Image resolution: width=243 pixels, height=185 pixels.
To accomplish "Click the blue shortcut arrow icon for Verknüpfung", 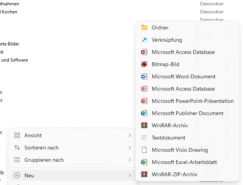I will click(144, 40).
